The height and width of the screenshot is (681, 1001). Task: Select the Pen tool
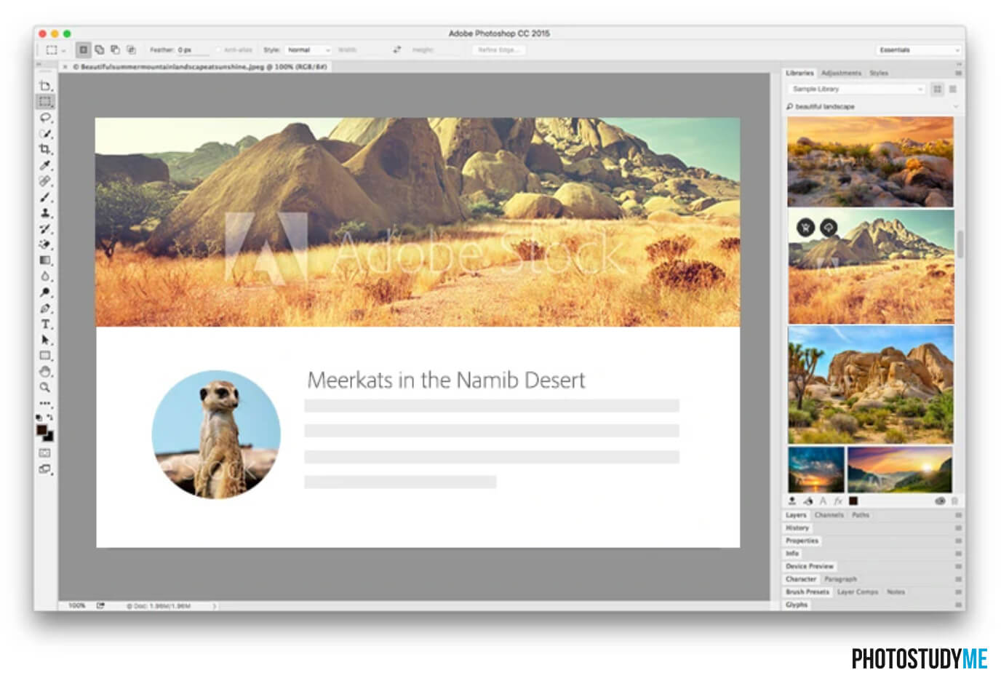[x=45, y=308]
